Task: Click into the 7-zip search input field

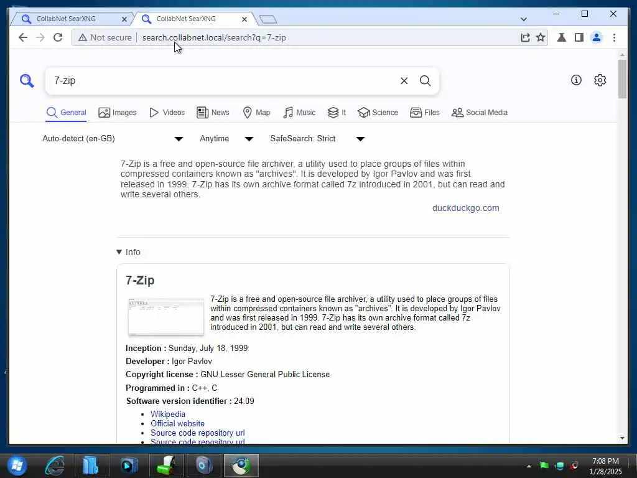Action: point(223,80)
